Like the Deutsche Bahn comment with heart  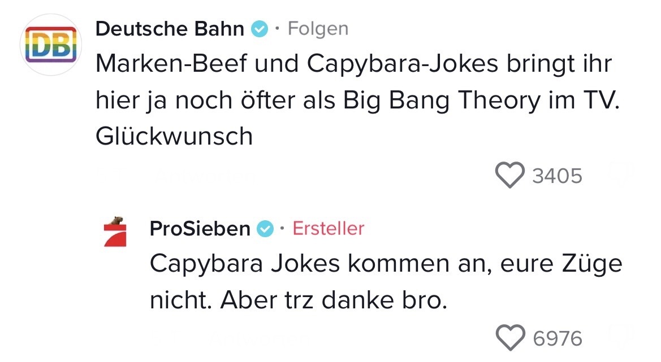[x=509, y=175]
